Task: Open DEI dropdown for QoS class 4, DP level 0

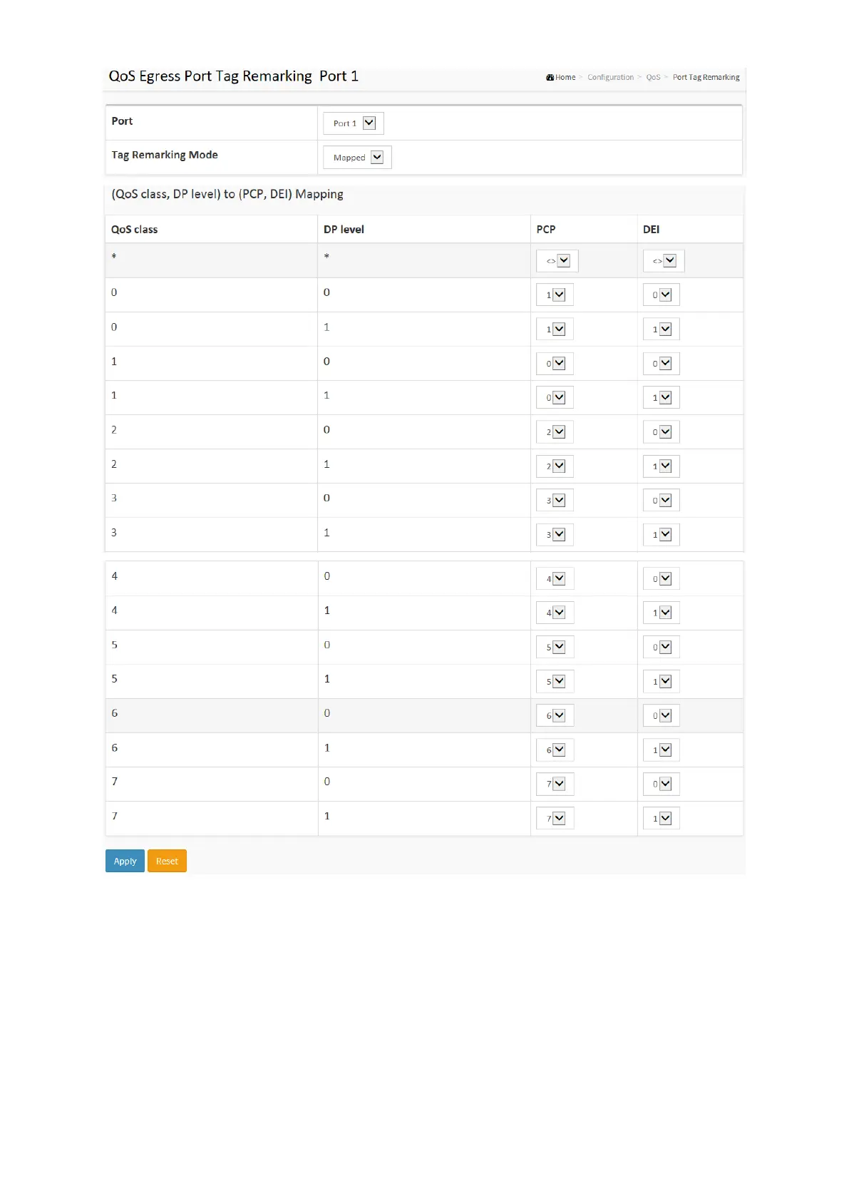Action: tap(662, 579)
